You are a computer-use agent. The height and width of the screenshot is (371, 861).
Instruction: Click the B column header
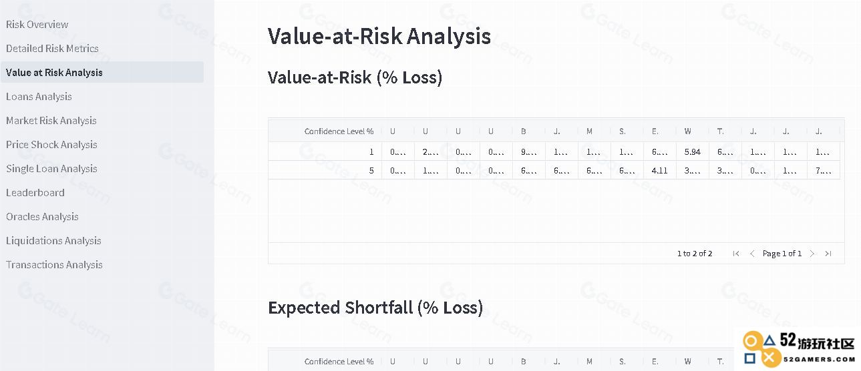coord(524,131)
